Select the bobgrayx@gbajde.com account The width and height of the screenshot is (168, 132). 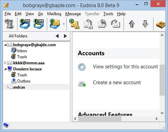(x=34, y=45)
